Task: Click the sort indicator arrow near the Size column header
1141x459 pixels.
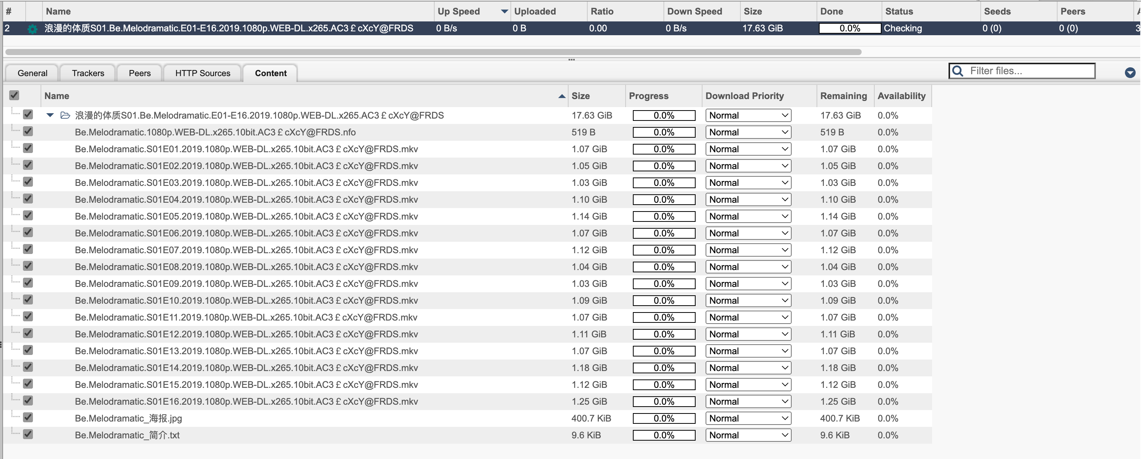Action: point(562,96)
